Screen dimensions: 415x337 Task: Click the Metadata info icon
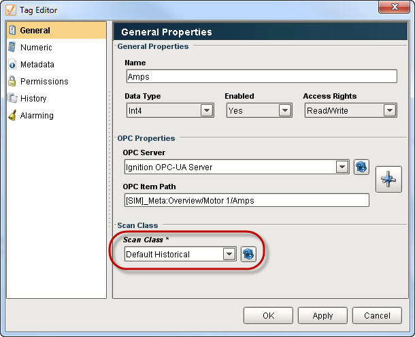point(12,65)
